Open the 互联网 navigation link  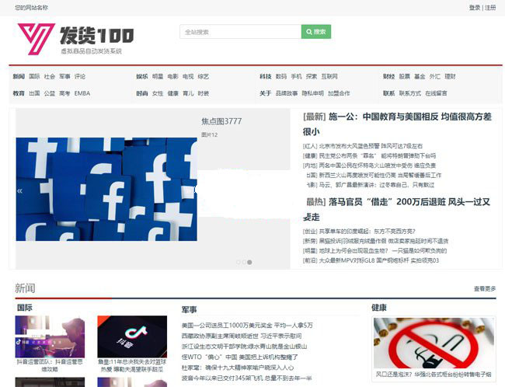pos(329,76)
